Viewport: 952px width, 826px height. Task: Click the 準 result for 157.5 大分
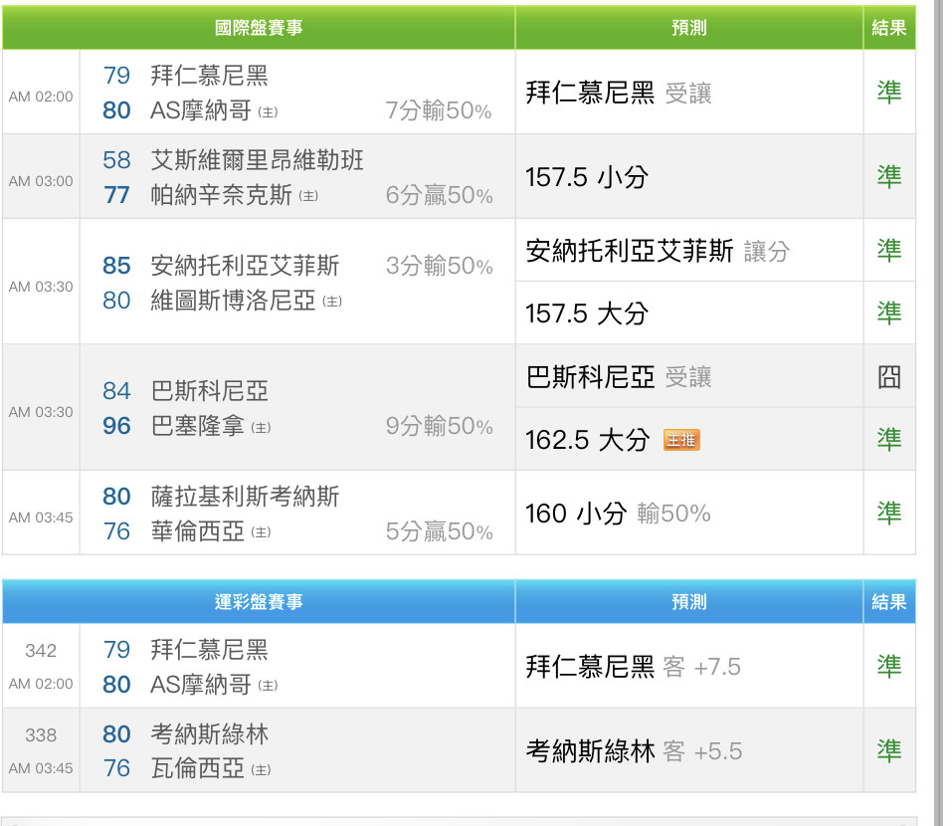tap(889, 312)
